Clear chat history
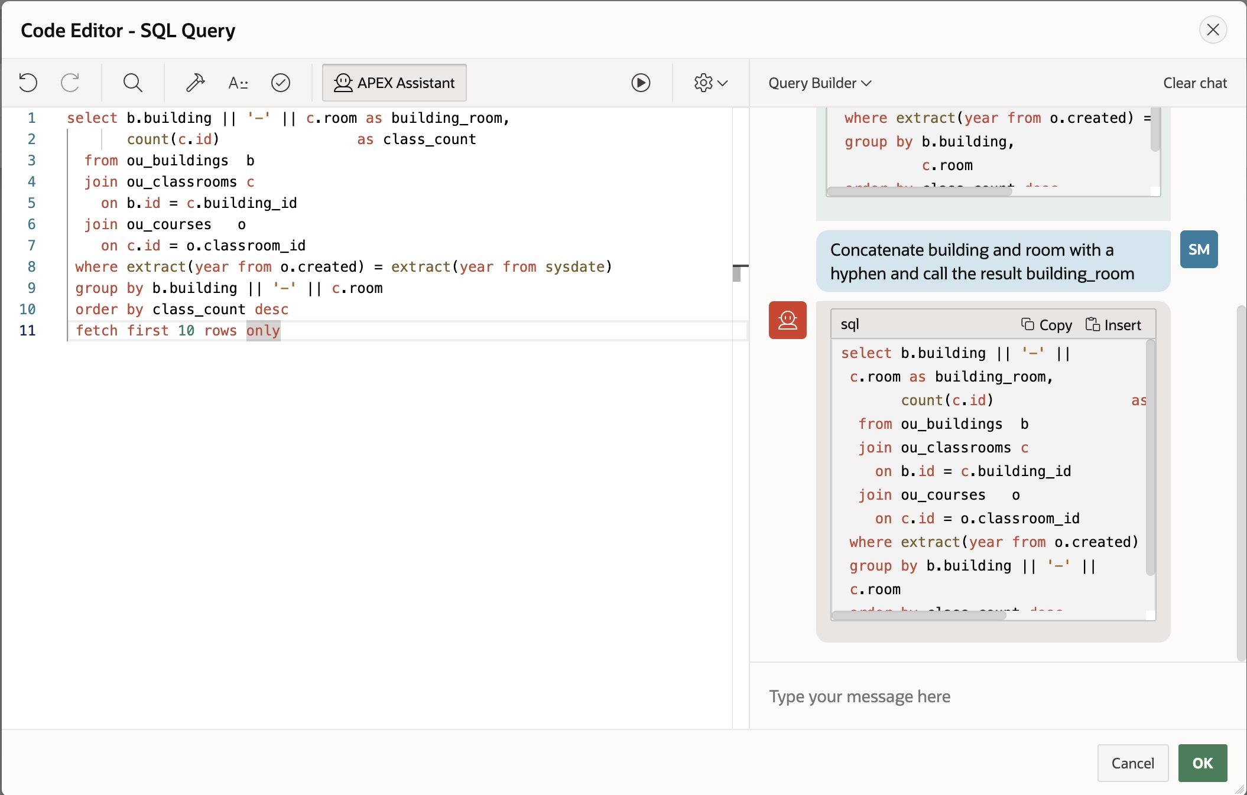 (x=1194, y=83)
